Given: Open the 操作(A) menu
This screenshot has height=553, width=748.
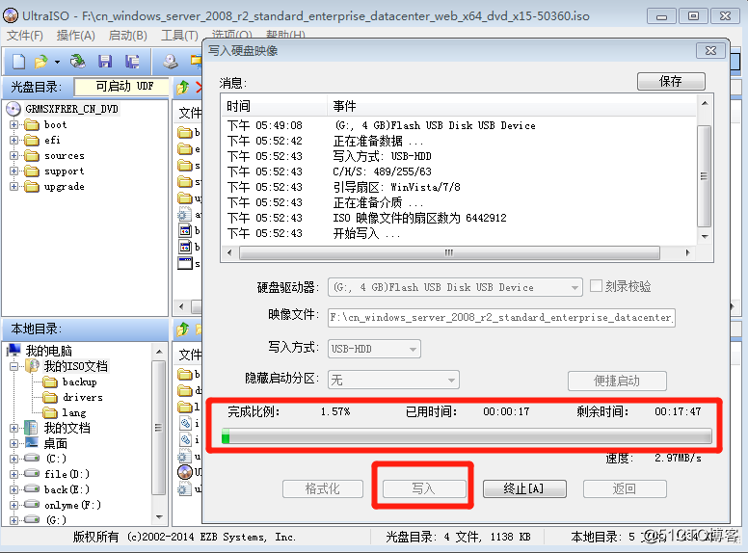Looking at the screenshot, I should pyautogui.click(x=76, y=36).
